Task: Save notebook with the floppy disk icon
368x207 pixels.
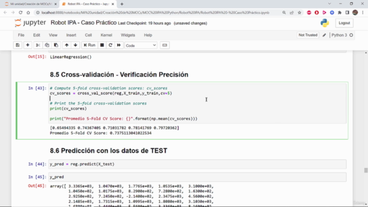Action: 18,45
